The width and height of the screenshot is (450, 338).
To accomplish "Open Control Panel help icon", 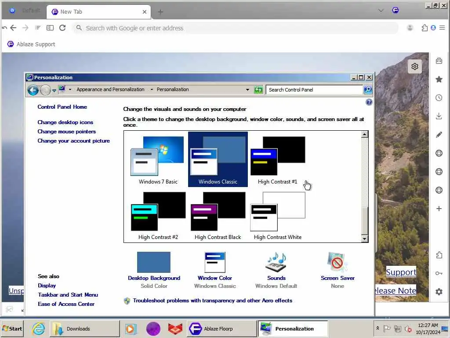I will [x=369, y=102].
